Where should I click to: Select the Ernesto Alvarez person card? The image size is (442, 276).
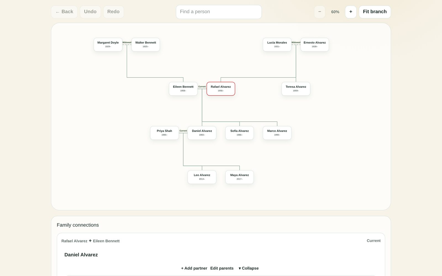pyautogui.click(x=315, y=44)
